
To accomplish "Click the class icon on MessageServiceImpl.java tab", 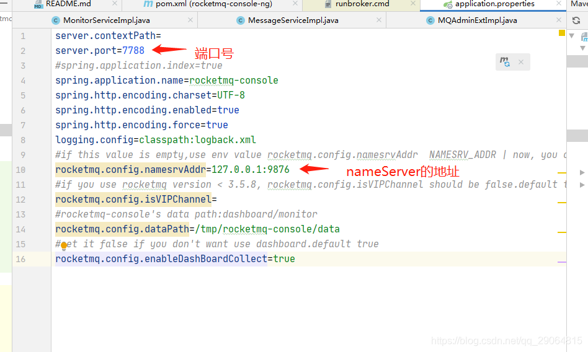I will coord(241,20).
